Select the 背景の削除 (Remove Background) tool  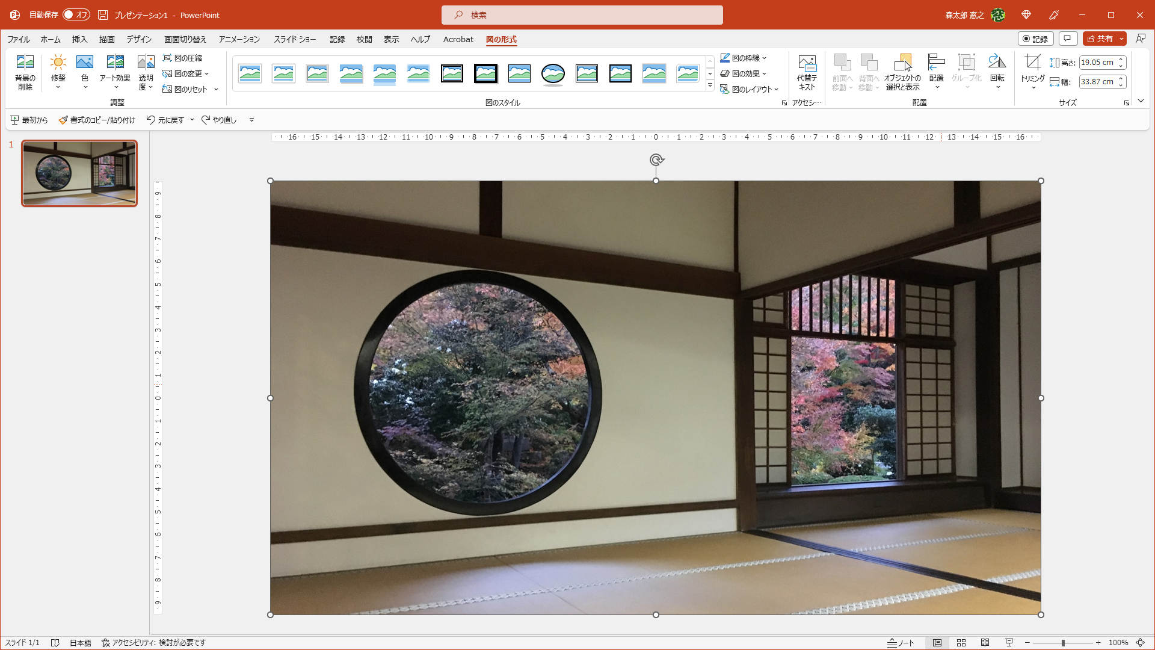click(x=25, y=70)
